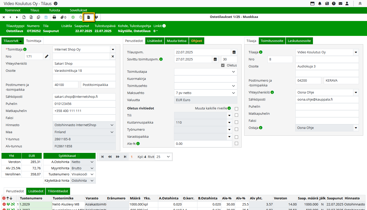Tick the checkbox next to Kustannuspaikka

tap(236, 122)
